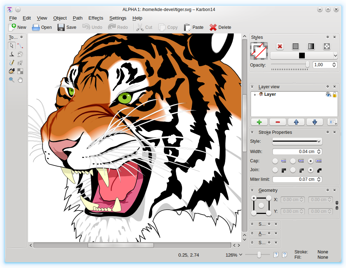This screenshot has height=268, width=346.
Task: Collapse the Layer view docker
Action: 252,87
